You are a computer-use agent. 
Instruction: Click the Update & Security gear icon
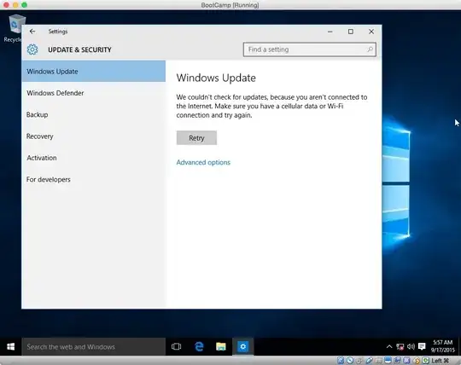(x=32, y=49)
